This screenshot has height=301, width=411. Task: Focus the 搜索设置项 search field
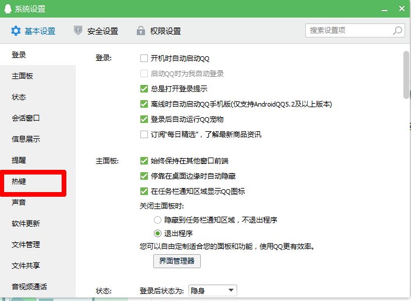click(355, 30)
